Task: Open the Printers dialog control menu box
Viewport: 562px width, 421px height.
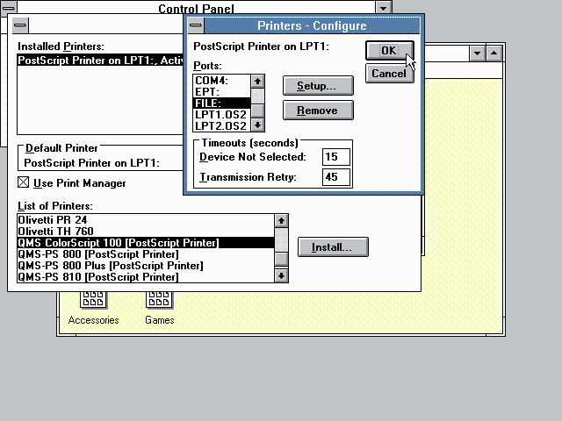Action: [20, 25]
